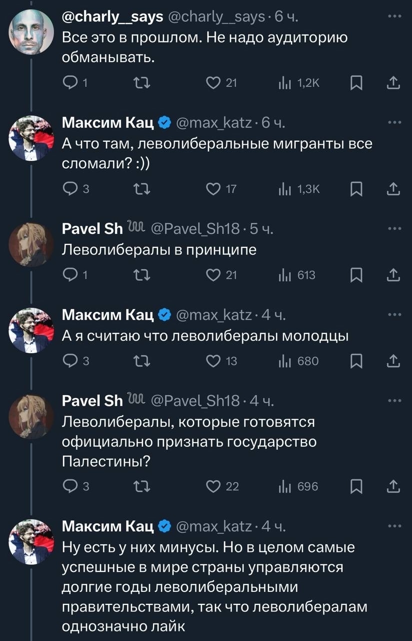Open more options on "леволибералы молодцы" tweet
412x641 pixels.
point(394,314)
